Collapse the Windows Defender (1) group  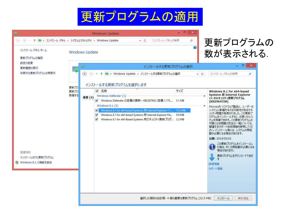[204, 96]
